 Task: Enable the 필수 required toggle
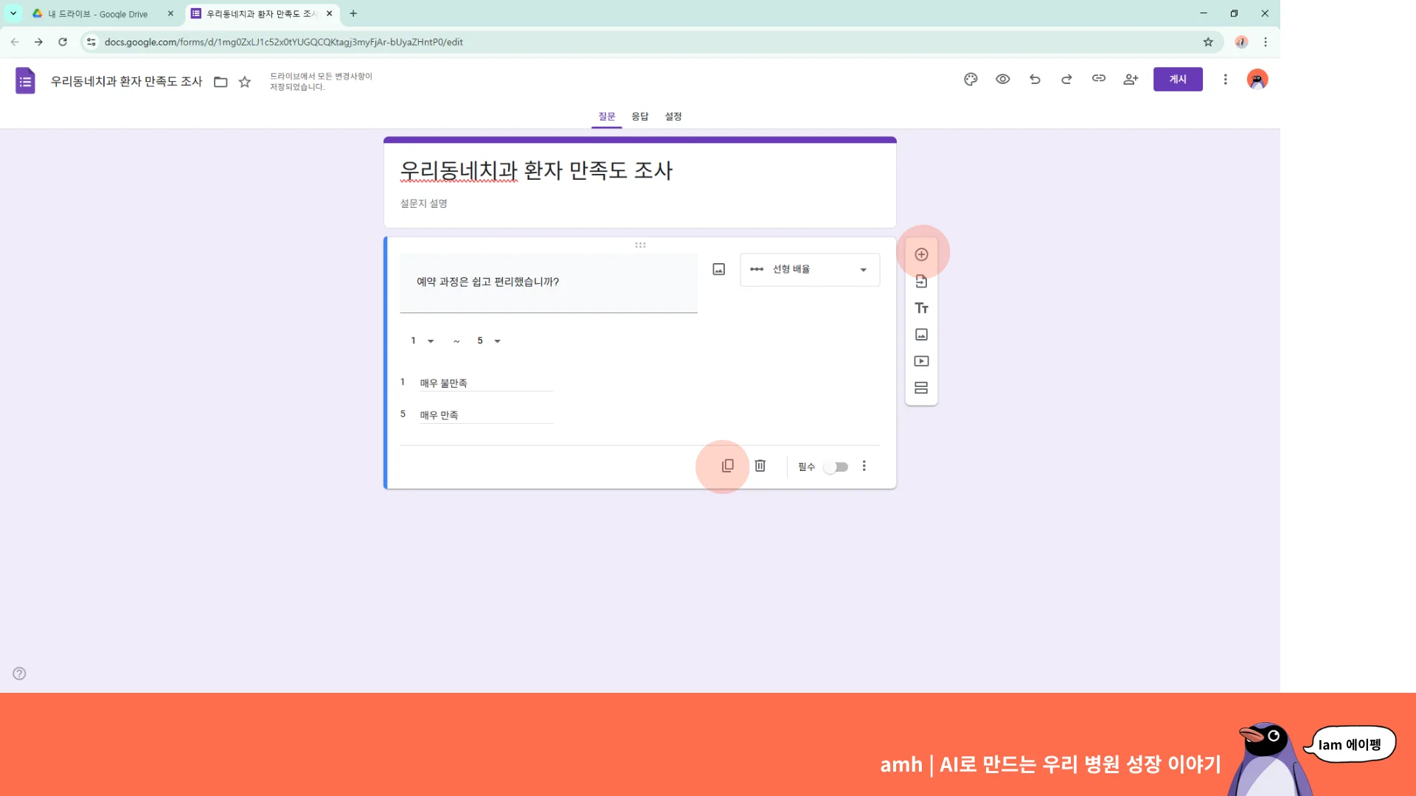click(836, 467)
